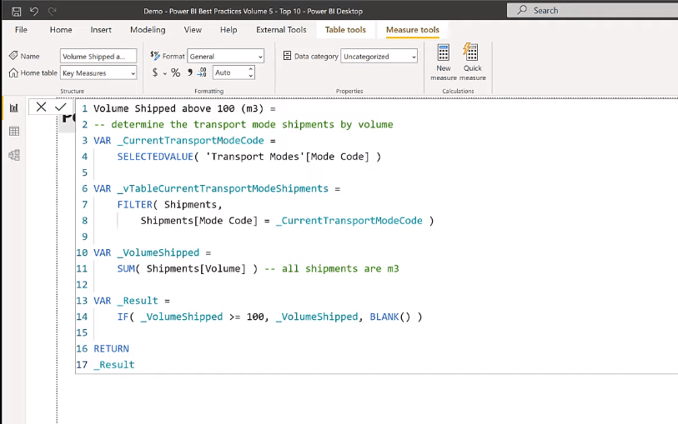Expand the currency symbol dropdown arrow

[x=165, y=73]
